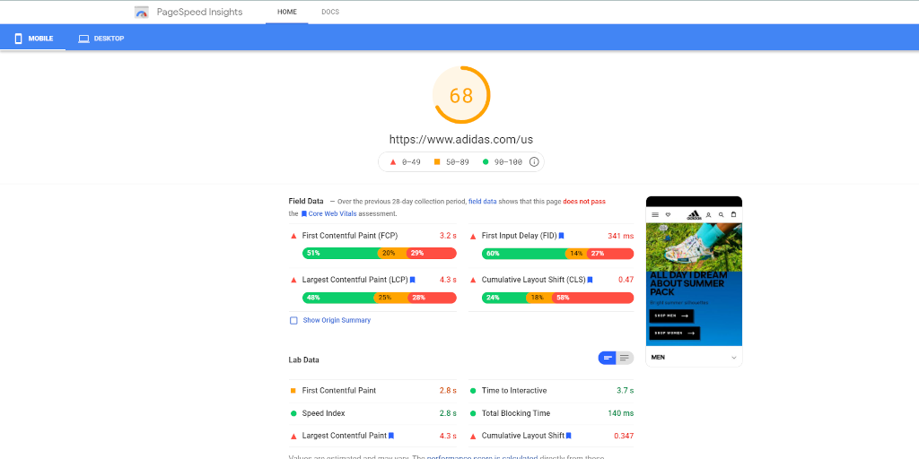Click the desktop monitor icon in the blue bar

[83, 39]
